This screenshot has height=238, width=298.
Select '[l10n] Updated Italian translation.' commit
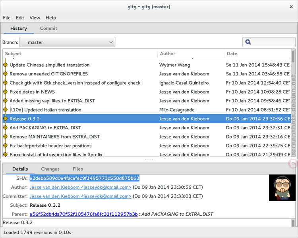click(147, 110)
